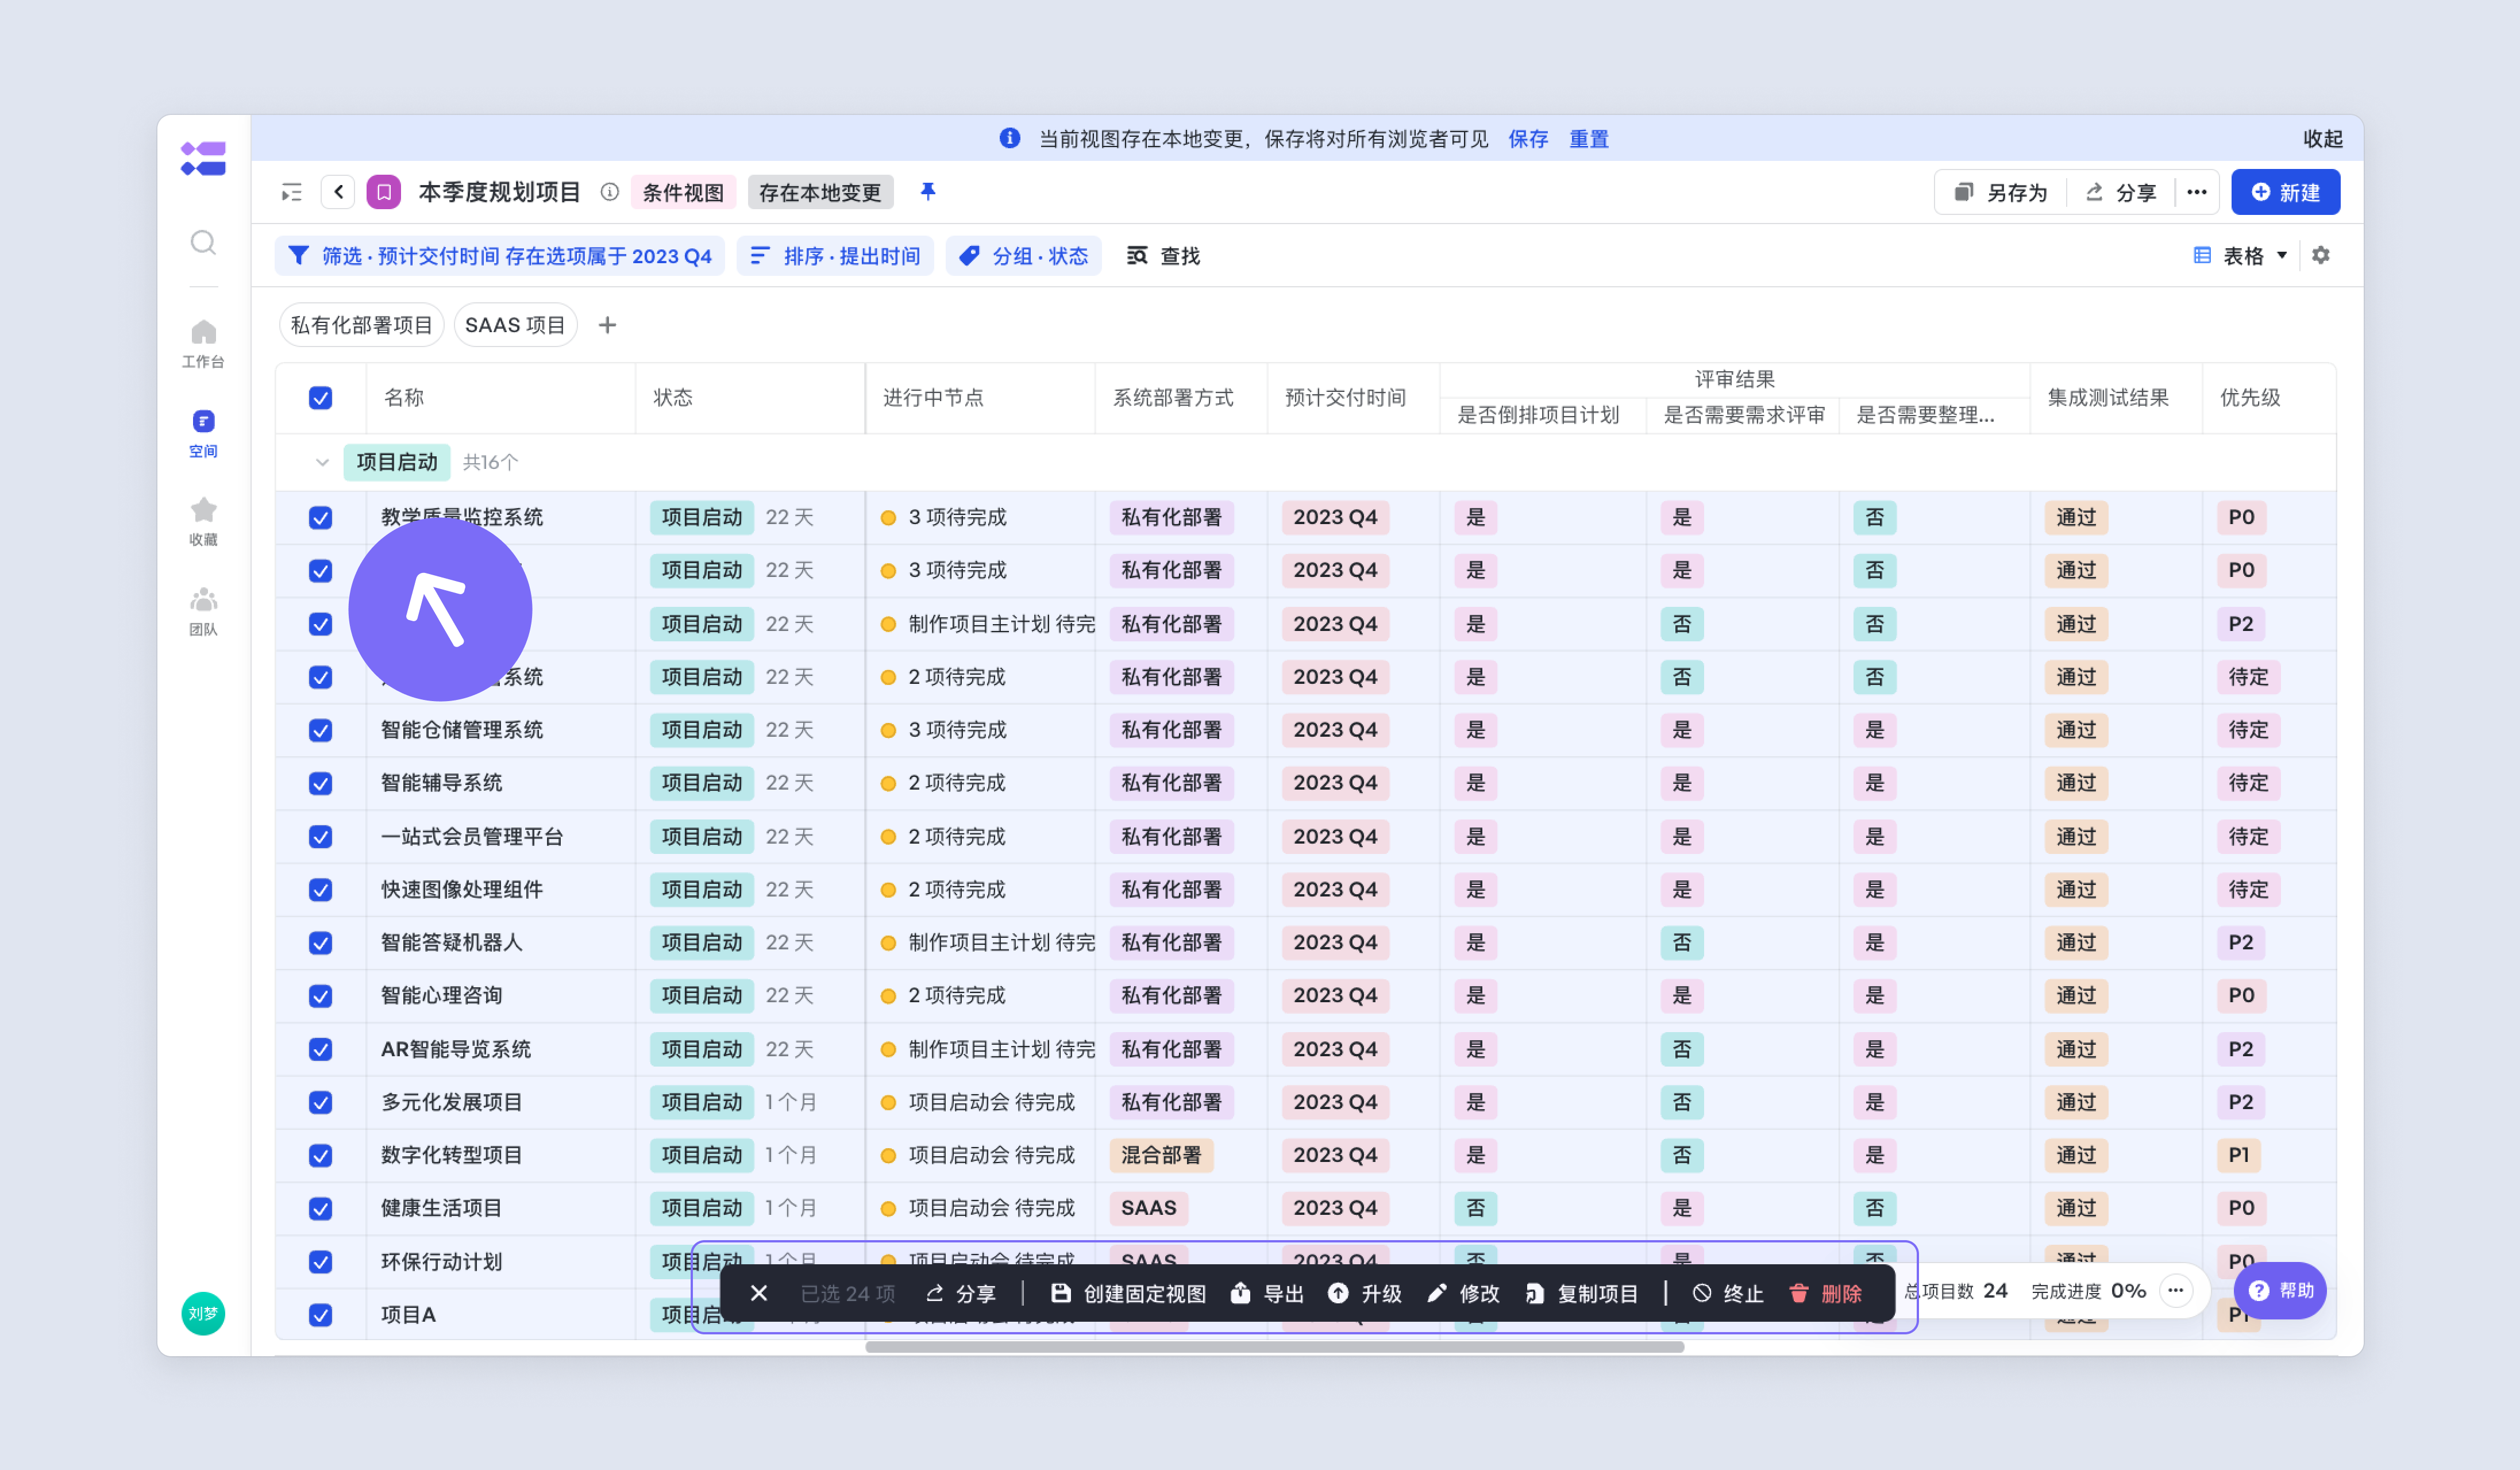The image size is (2520, 1470).
Task: Click 收起 to collapse the banner
Action: point(2322,139)
